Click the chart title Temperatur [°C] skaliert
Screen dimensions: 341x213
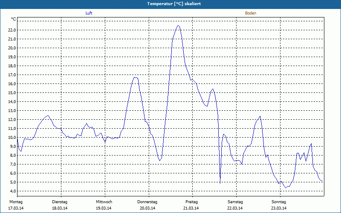pyautogui.click(x=174, y=4)
